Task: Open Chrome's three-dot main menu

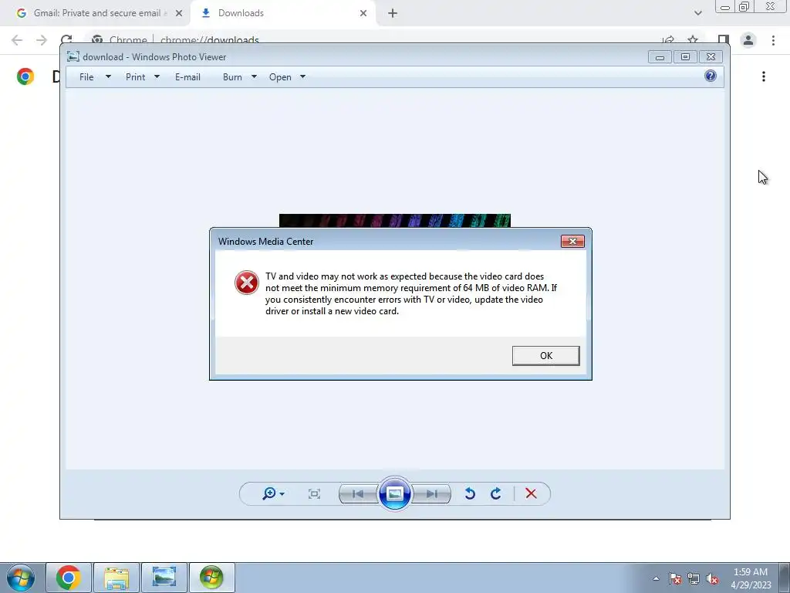Action: click(773, 40)
